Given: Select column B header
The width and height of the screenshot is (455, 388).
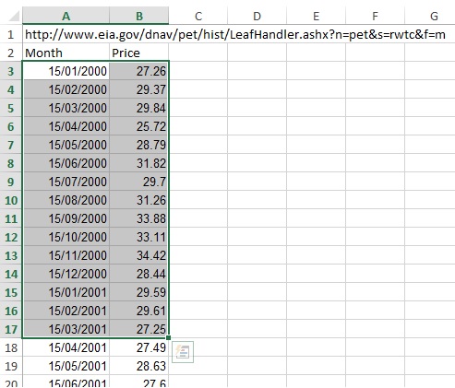Looking at the screenshot, I should (139, 16).
